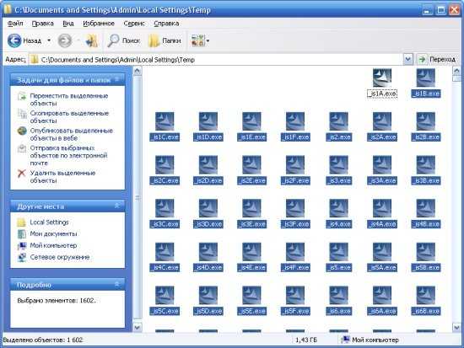Viewport: 464px width, 348px height.
Task: Click the Назад back arrow button
Action: (x=14, y=40)
